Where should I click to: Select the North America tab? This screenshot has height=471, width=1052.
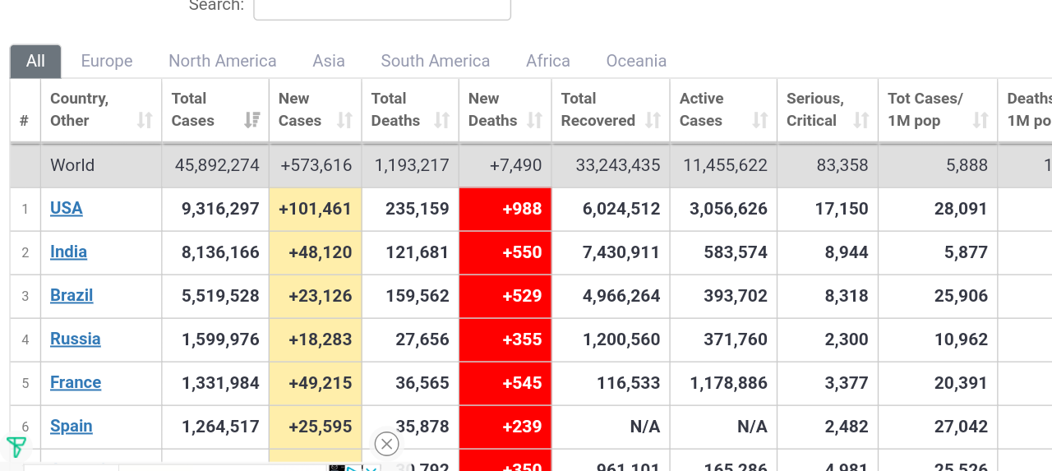click(222, 61)
